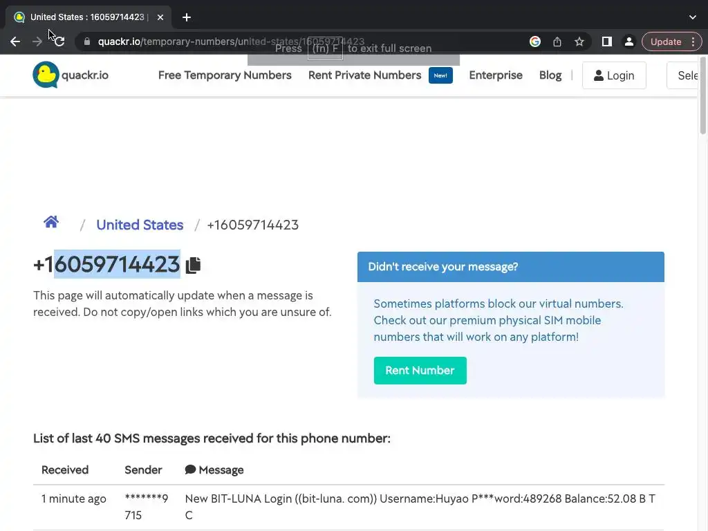Toggle the browser side panel icon

tap(607, 41)
